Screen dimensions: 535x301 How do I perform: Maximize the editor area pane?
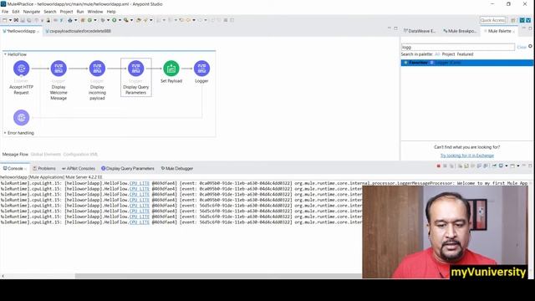(x=395, y=28)
